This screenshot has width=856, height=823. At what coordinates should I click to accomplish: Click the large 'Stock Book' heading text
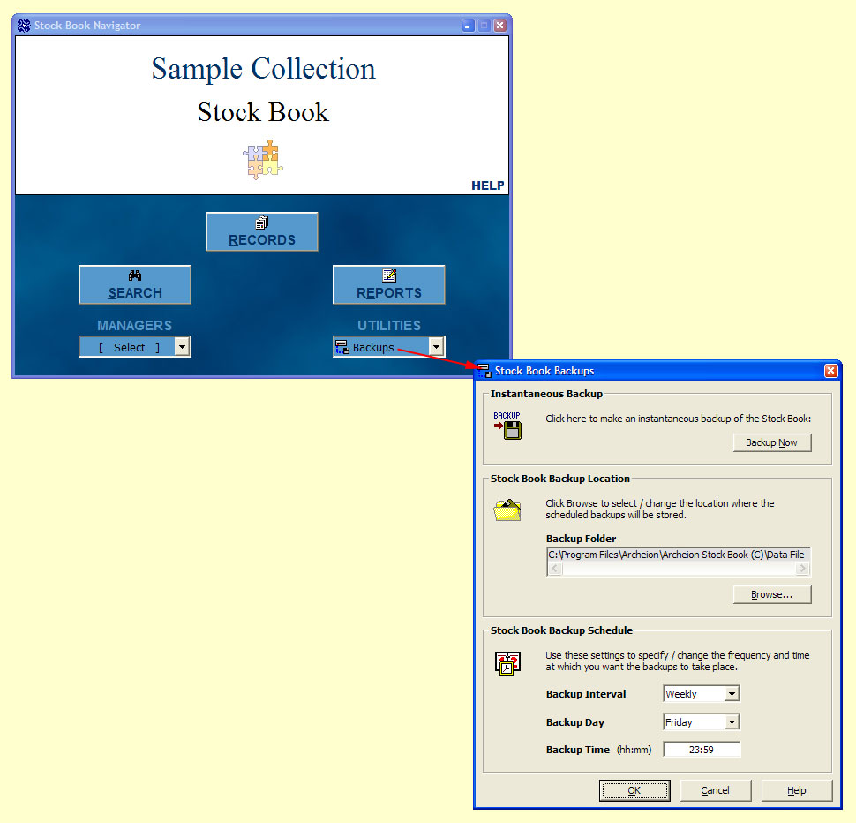coord(263,112)
